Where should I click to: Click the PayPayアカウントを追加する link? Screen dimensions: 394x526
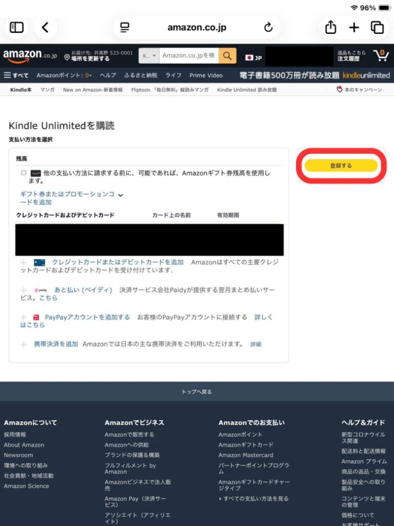(x=87, y=317)
